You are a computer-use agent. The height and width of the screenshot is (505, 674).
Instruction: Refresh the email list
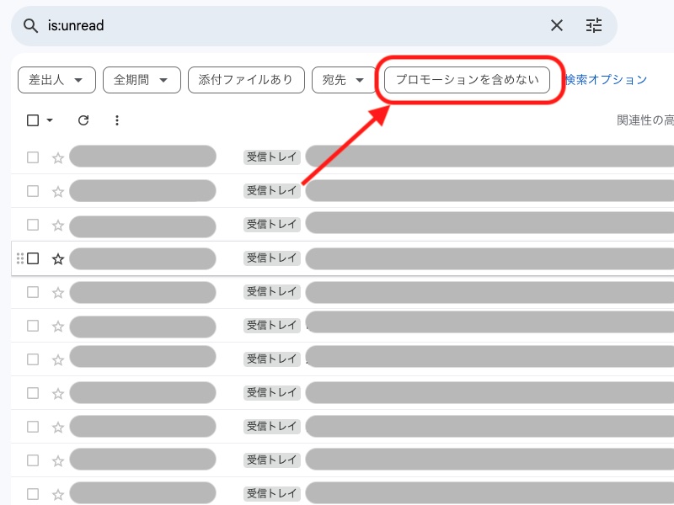[83, 120]
